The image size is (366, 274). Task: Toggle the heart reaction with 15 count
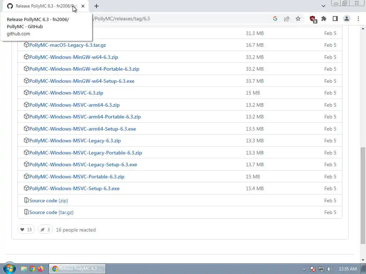point(26,229)
